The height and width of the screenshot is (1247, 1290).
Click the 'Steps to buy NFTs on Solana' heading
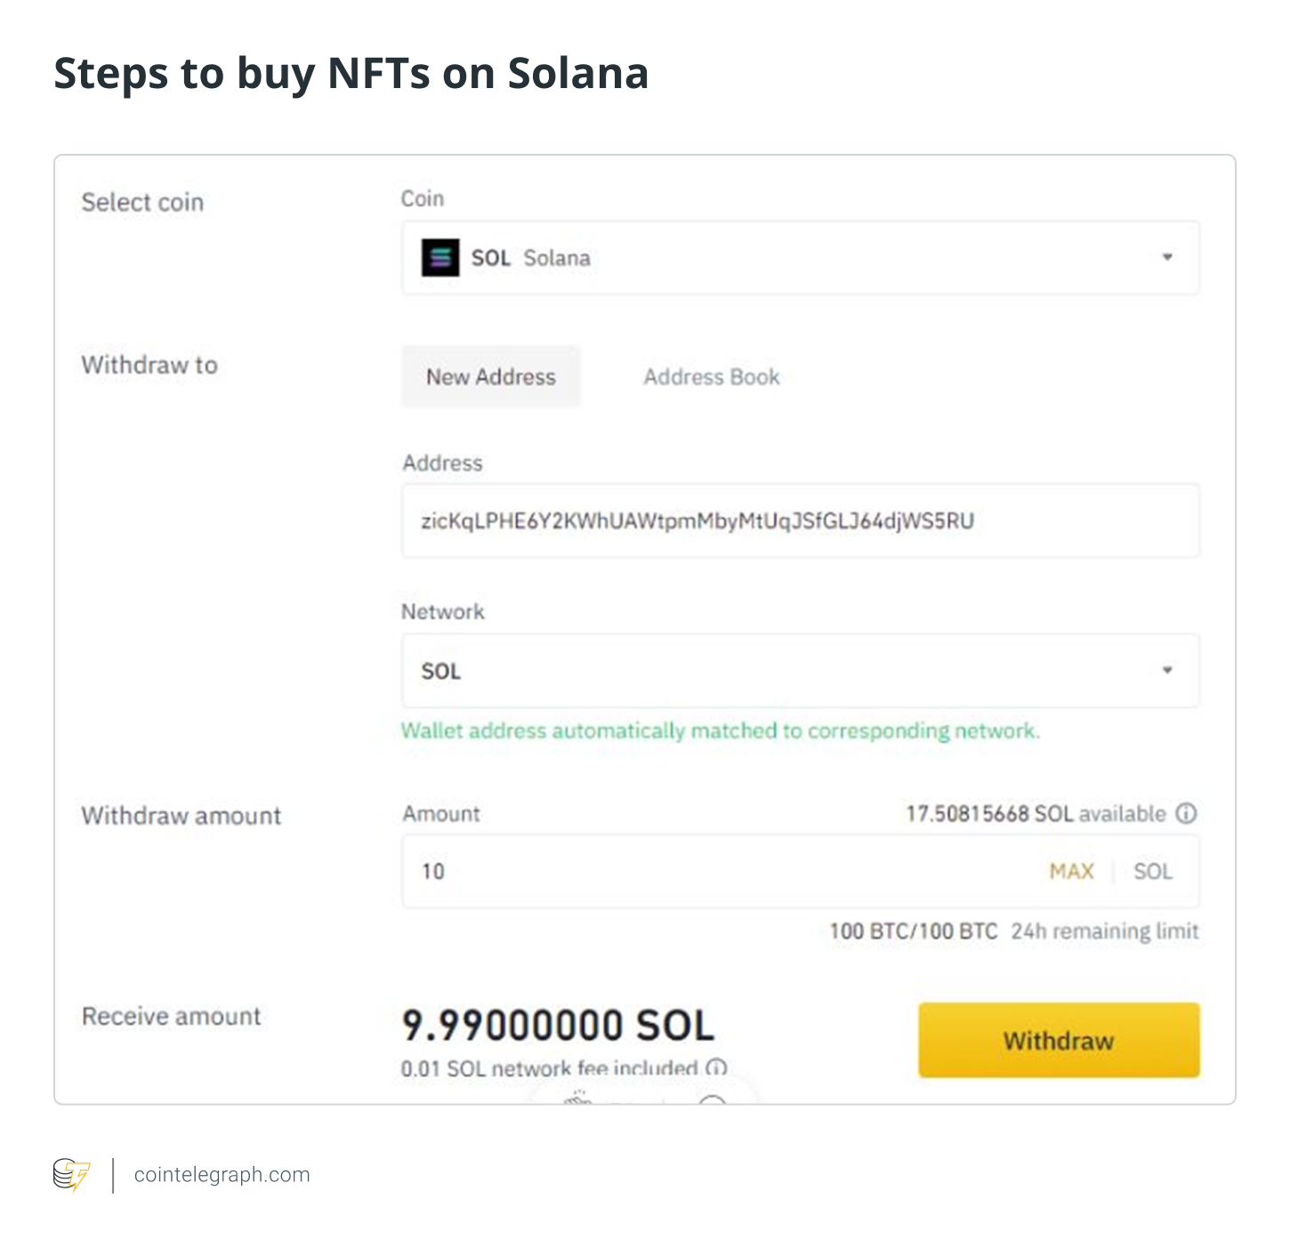coord(351,73)
